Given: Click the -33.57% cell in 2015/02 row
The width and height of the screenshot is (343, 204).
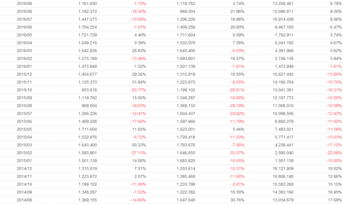Looking at the screenshot, I should pyautogui.click(x=237, y=153).
